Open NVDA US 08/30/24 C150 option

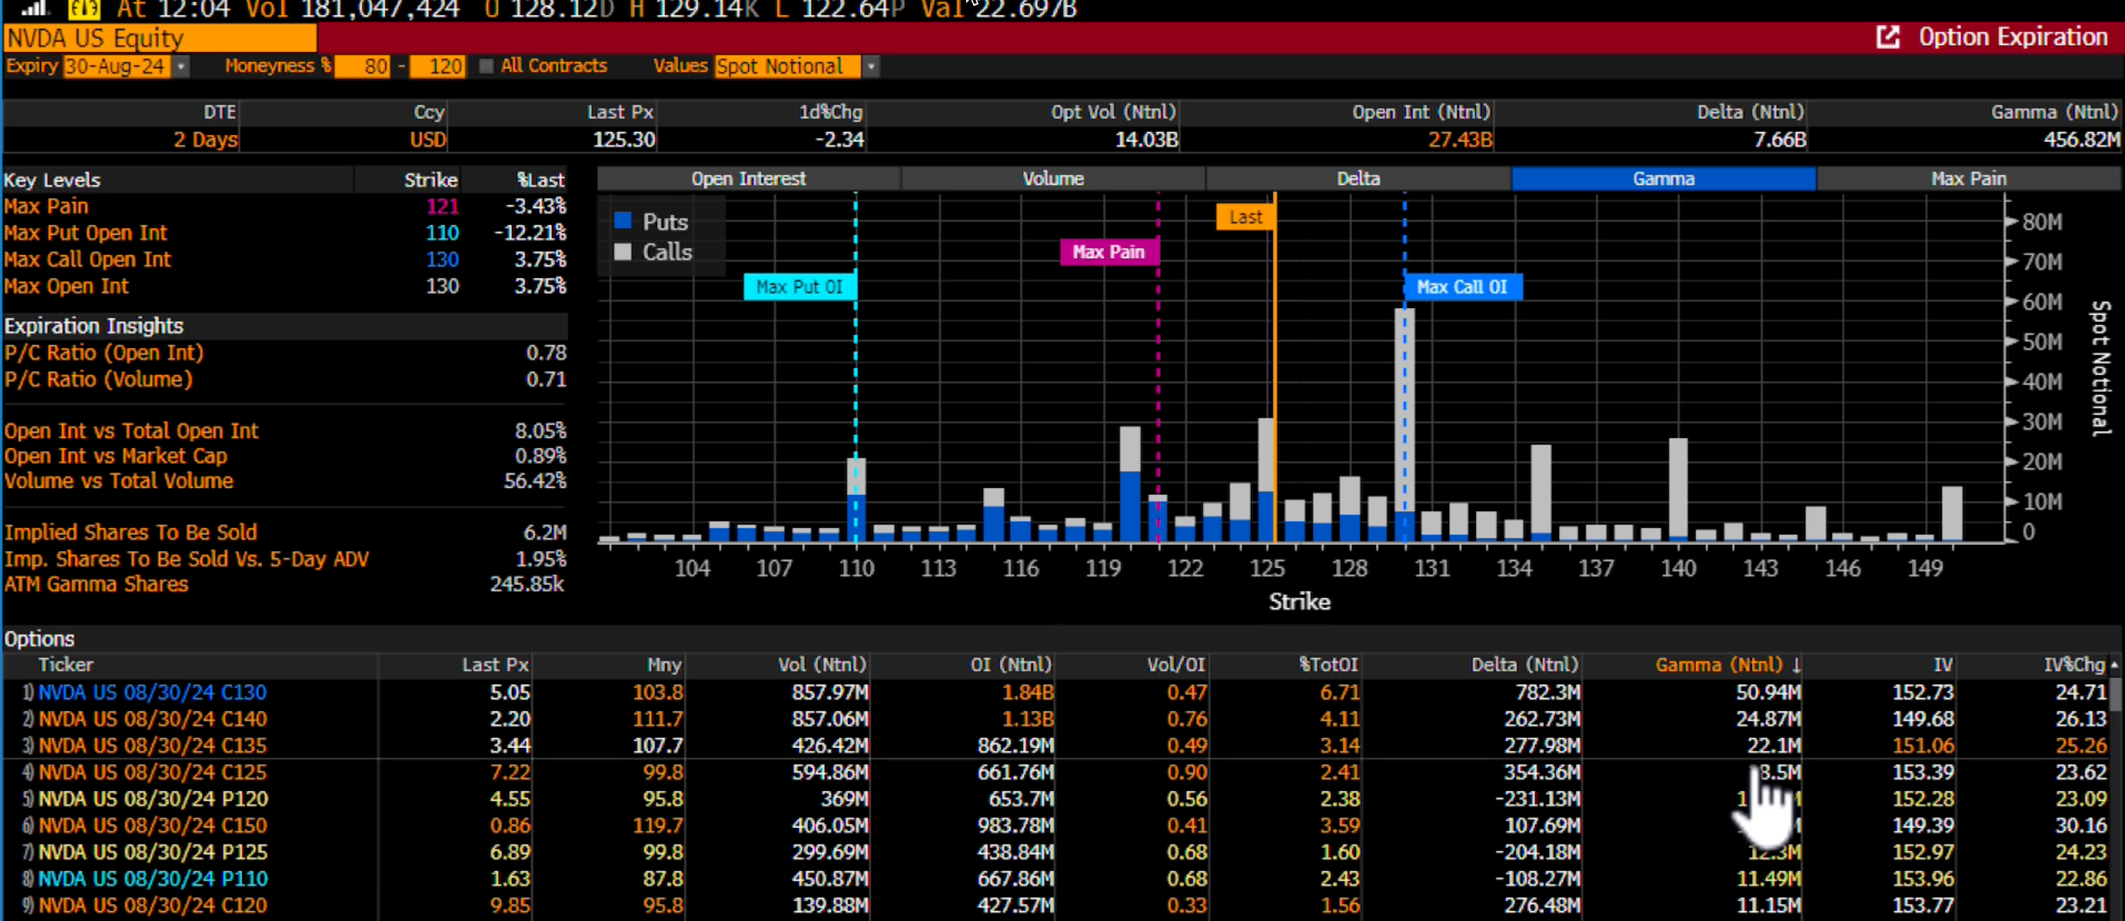pyautogui.click(x=153, y=825)
